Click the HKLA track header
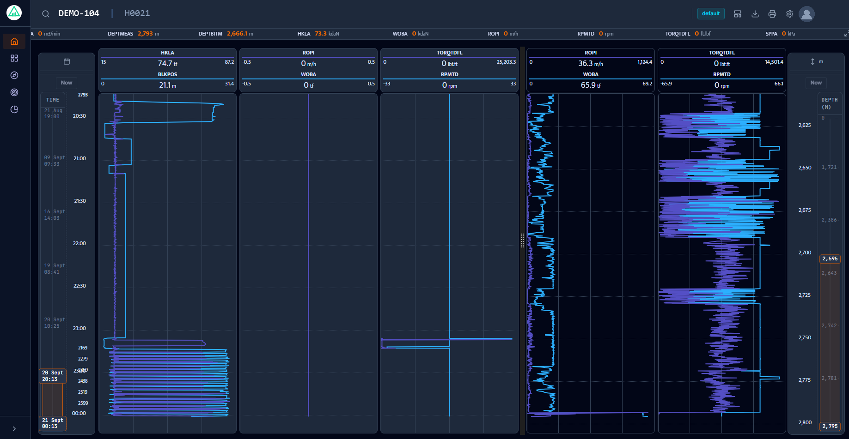 pyautogui.click(x=167, y=59)
